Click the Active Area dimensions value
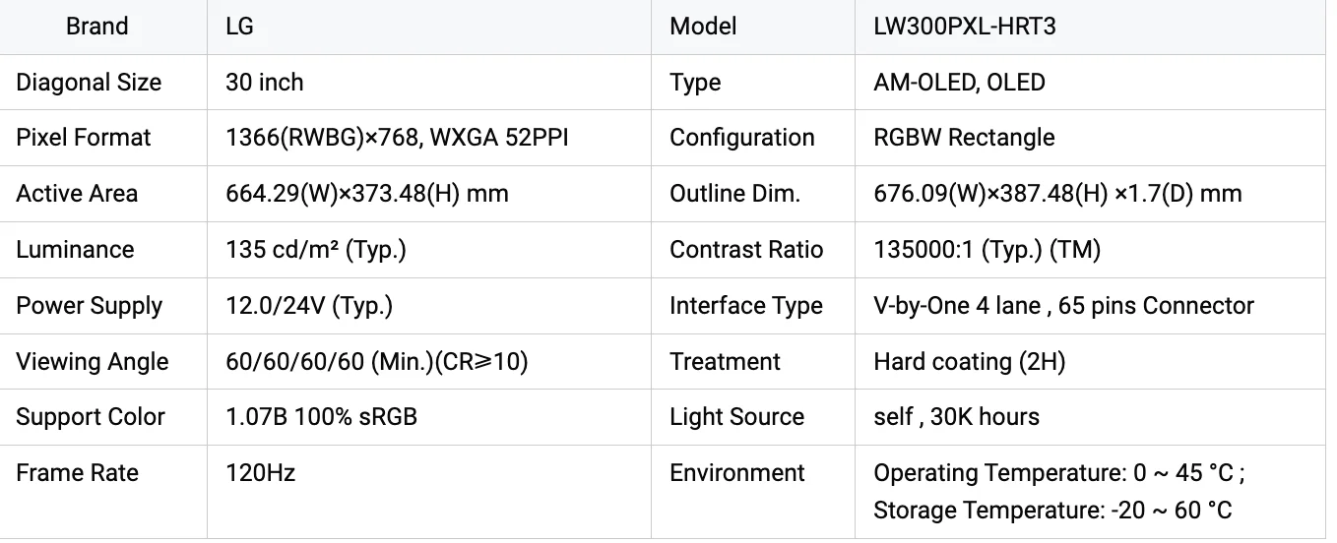 click(367, 194)
